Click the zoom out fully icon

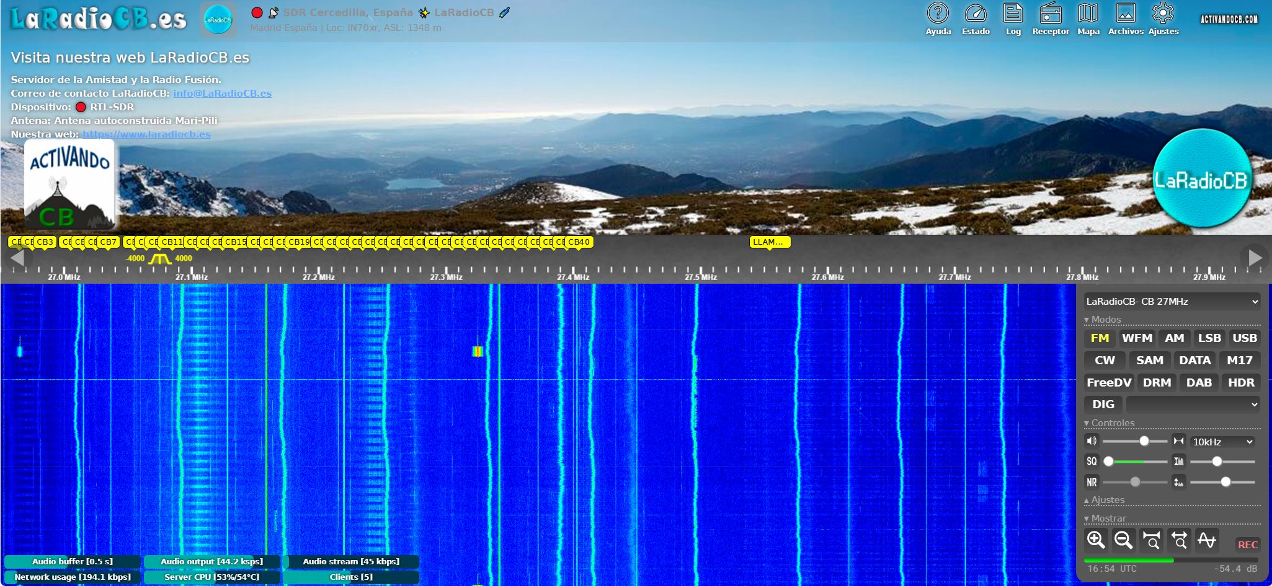pos(1179,540)
